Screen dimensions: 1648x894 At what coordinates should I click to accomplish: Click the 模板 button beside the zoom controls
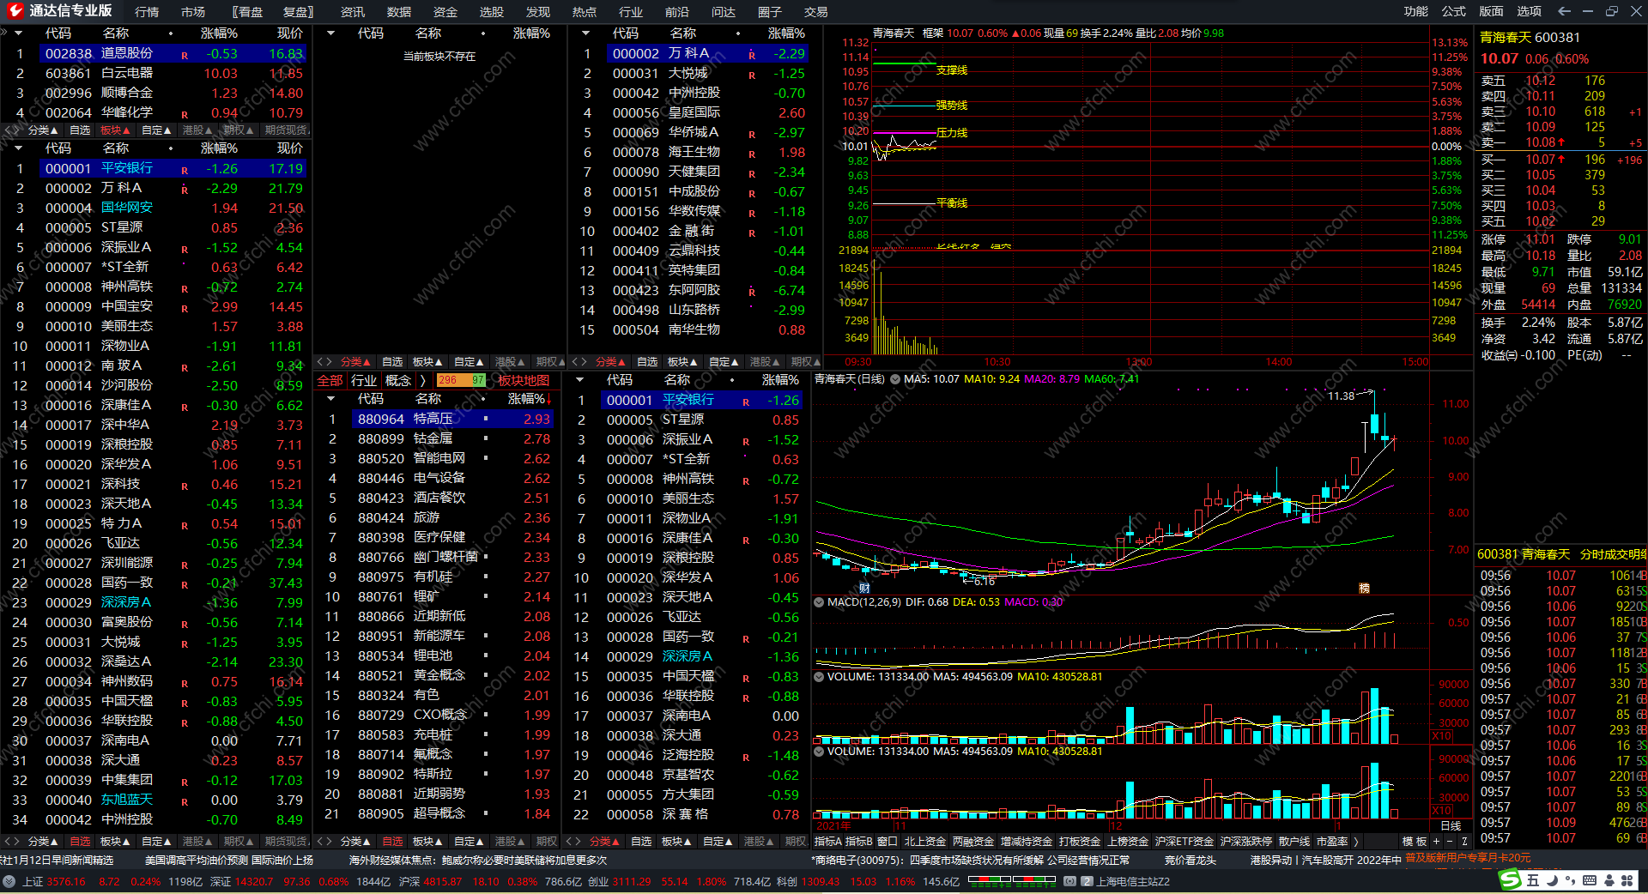1415,842
